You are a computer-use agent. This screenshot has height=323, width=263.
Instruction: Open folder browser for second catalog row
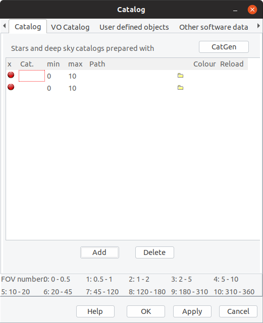coord(180,88)
